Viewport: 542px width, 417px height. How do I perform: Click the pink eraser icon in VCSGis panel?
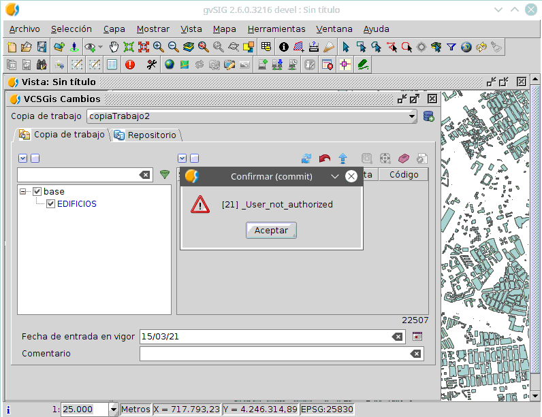click(403, 159)
